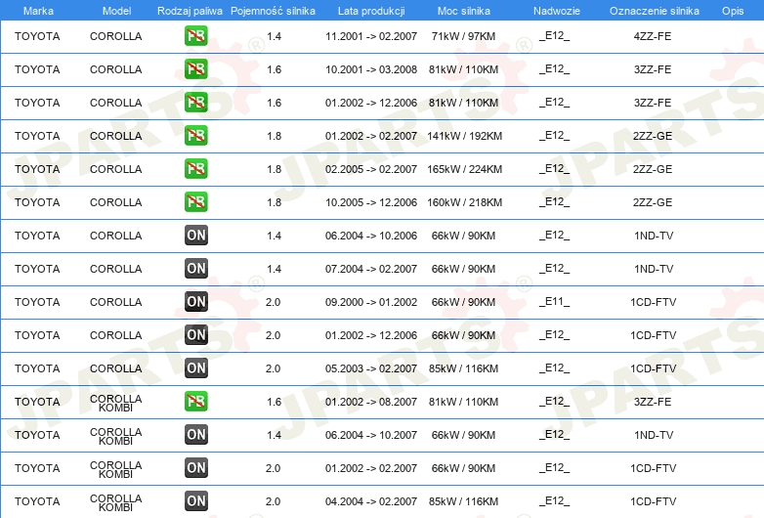Select the power value 141kW / 192KM

coord(464,136)
